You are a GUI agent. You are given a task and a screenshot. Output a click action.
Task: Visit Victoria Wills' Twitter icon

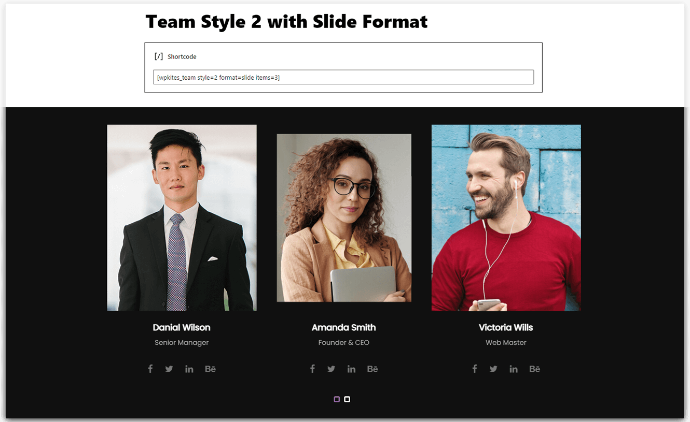[x=493, y=369]
